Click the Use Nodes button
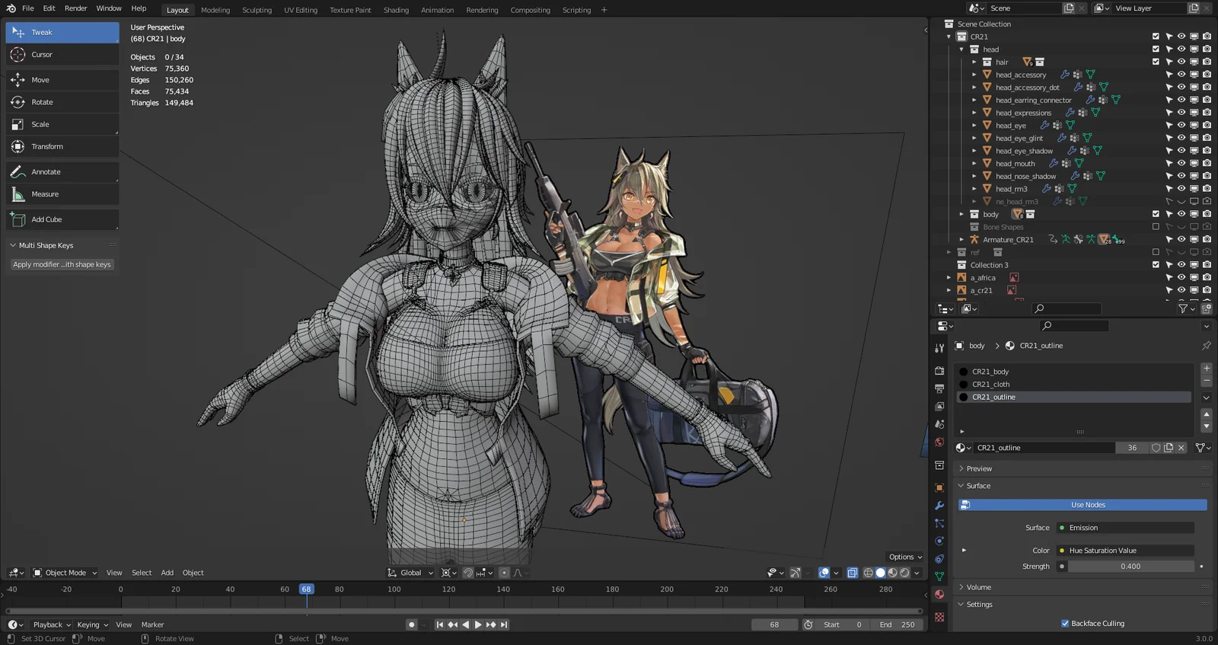1218x645 pixels. click(x=1082, y=505)
